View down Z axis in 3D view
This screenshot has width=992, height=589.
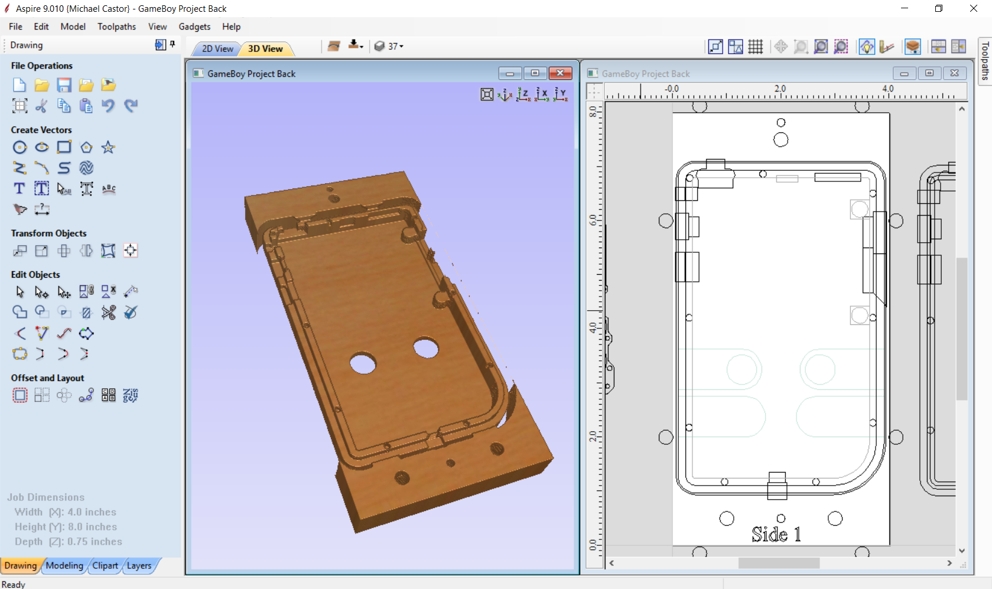click(523, 95)
